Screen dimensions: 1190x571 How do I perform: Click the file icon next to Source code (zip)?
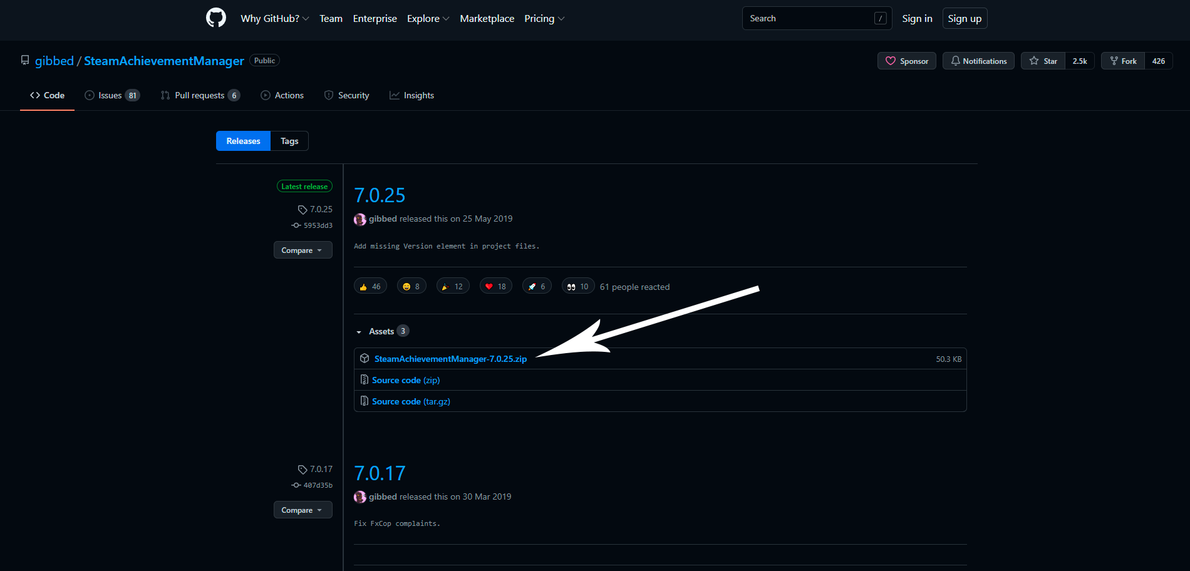(365, 380)
